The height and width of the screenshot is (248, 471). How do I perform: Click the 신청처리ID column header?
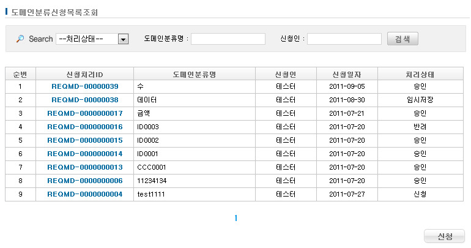coord(85,73)
